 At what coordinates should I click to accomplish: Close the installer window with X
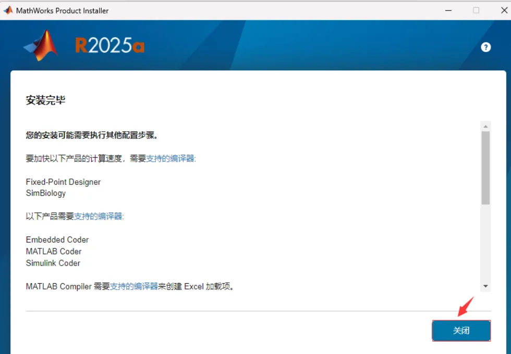(x=504, y=10)
